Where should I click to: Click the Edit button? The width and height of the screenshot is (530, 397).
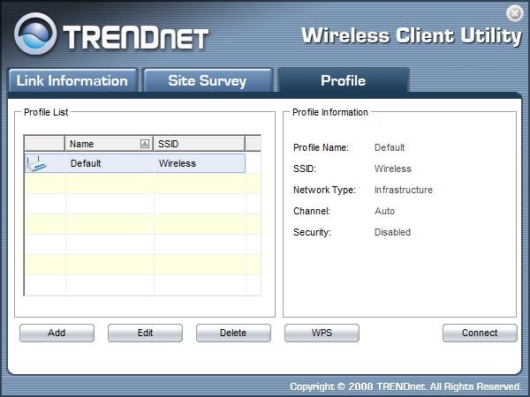click(x=146, y=333)
